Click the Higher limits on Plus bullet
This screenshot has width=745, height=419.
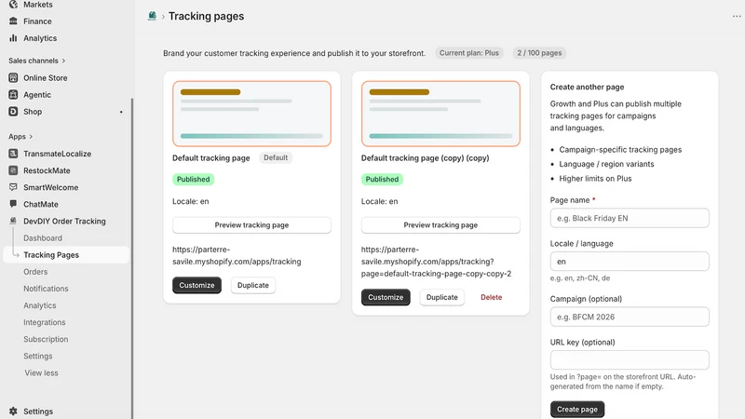tap(595, 179)
